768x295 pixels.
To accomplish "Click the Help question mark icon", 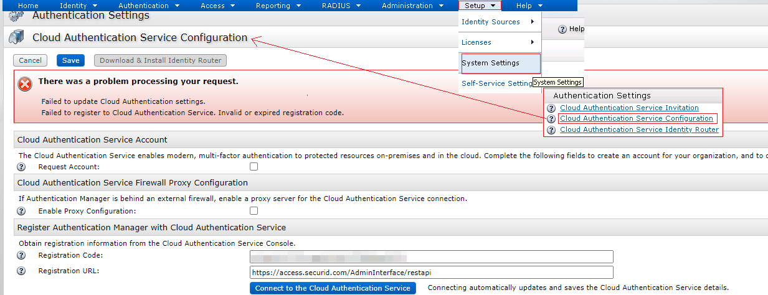I will 562,29.
